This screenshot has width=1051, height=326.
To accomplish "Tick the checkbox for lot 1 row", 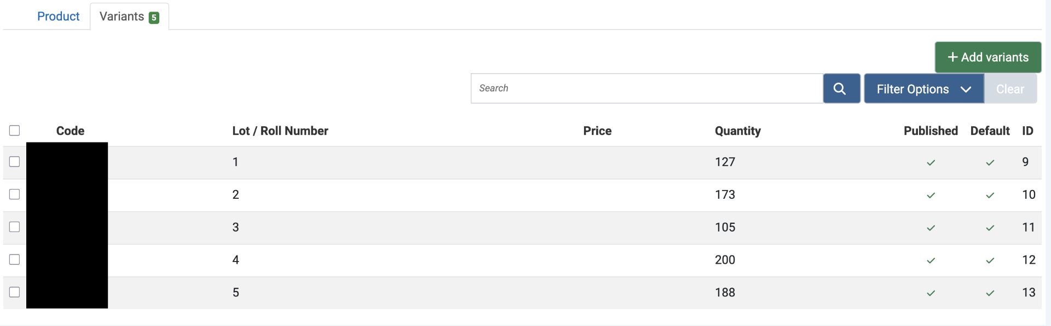I will pos(15,162).
